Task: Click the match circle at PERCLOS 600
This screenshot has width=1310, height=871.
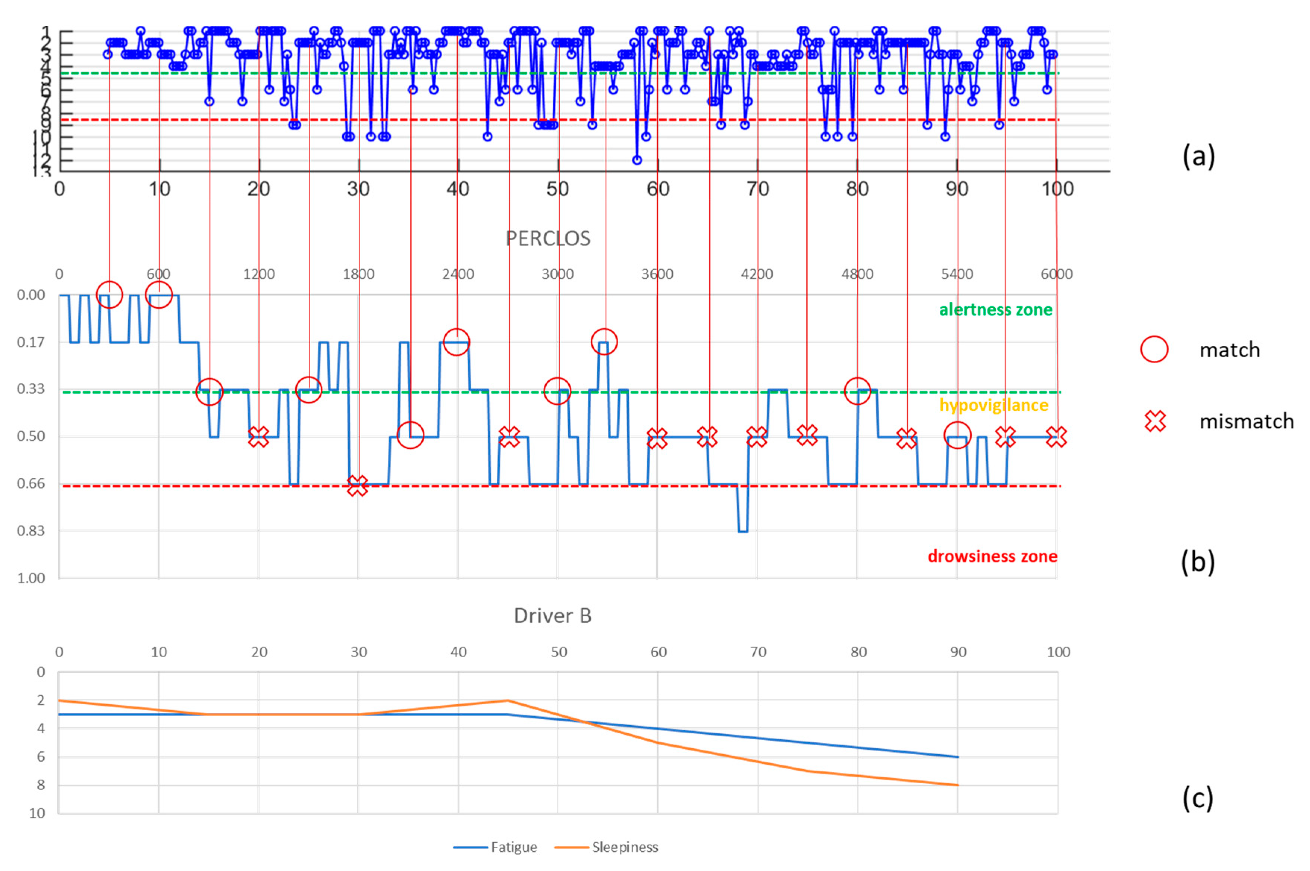Action: tap(159, 294)
